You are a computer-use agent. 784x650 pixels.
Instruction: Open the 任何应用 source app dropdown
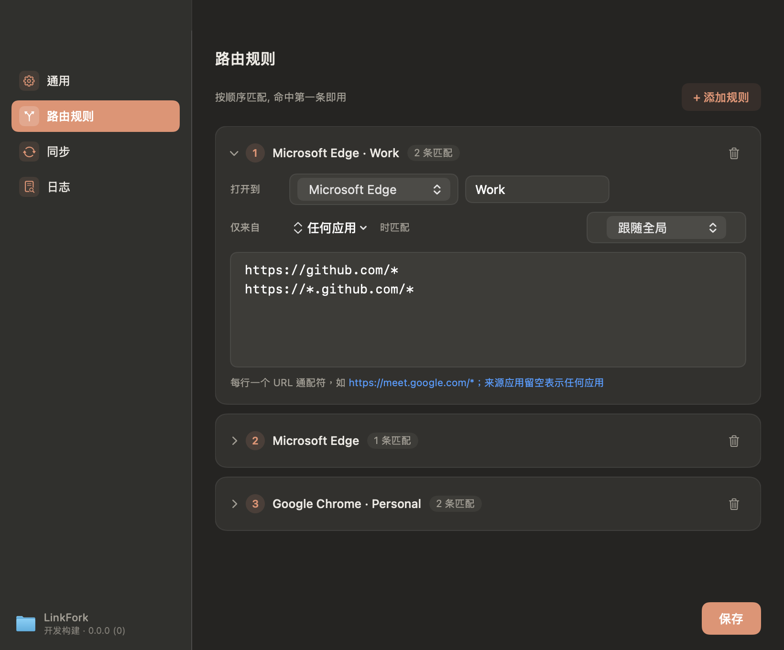point(330,228)
